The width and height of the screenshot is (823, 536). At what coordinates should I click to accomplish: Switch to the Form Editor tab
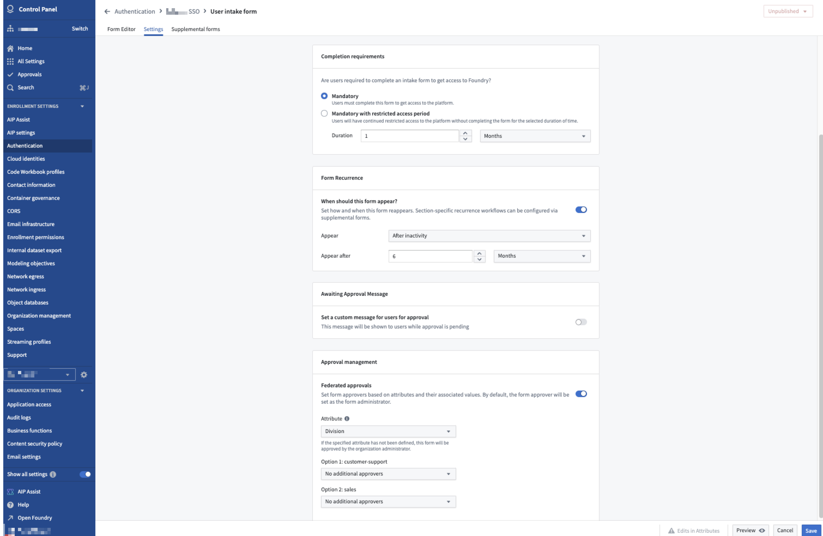click(x=121, y=29)
